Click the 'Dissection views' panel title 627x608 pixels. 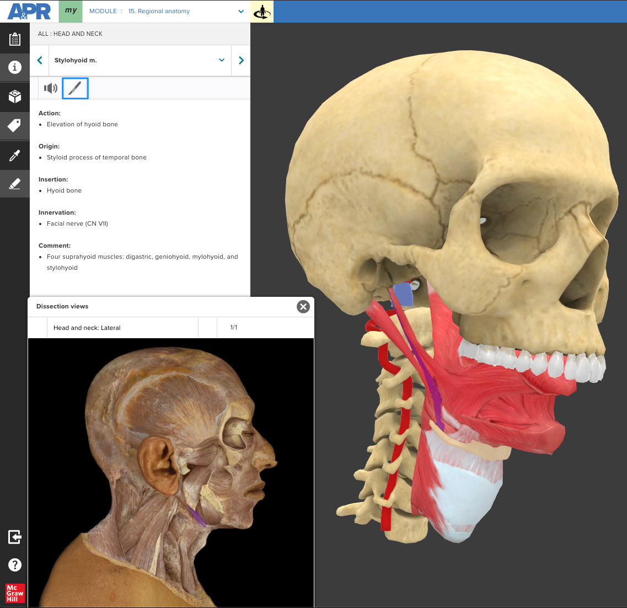coord(62,306)
